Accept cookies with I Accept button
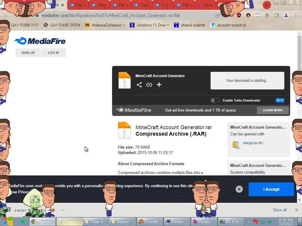The image size is (302, 226). coord(271,189)
